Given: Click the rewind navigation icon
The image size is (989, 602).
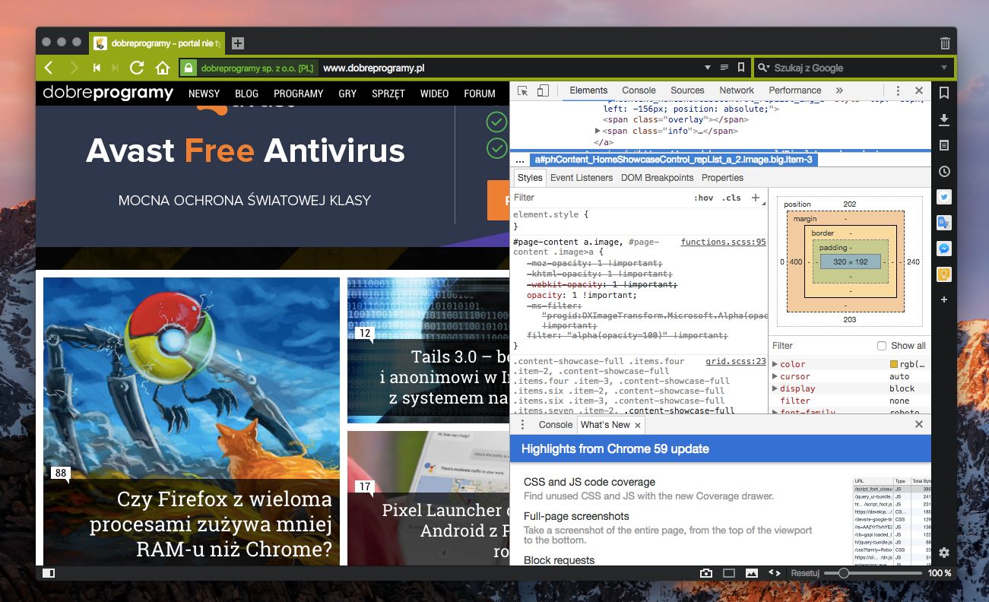Looking at the screenshot, I should [x=97, y=68].
